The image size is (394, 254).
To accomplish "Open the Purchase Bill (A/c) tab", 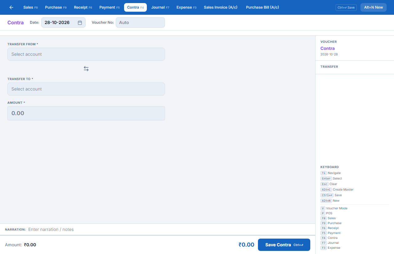I will click(263, 7).
